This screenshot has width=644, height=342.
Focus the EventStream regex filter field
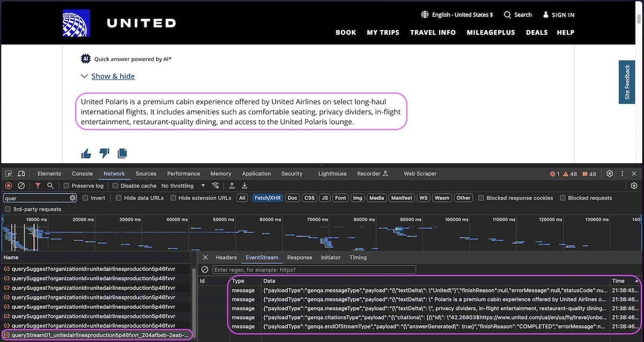[x=314, y=270]
